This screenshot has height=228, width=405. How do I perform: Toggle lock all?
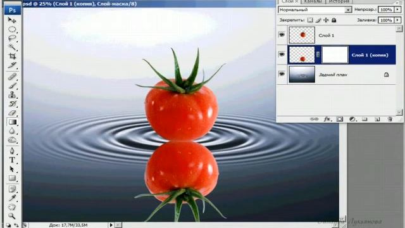pos(333,20)
